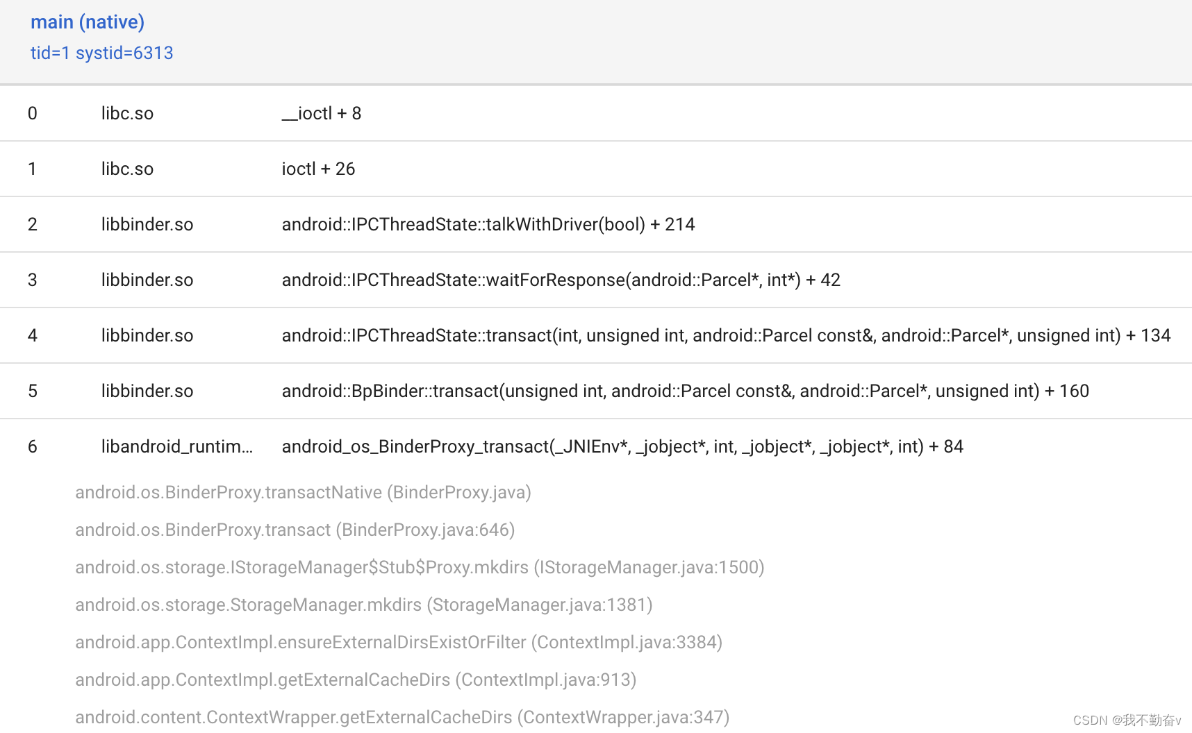Image resolution: width=1192 pixels, height=733 pixels.
Task: Click libc.so in frame 0 row
Action: point(127,113)
